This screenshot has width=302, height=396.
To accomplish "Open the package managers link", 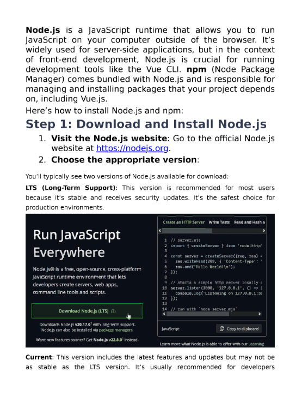I will click(x=116, y=330).
